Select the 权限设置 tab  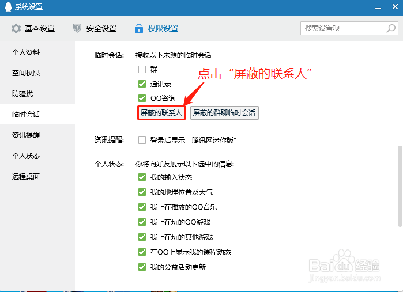(x=156, y=28)
